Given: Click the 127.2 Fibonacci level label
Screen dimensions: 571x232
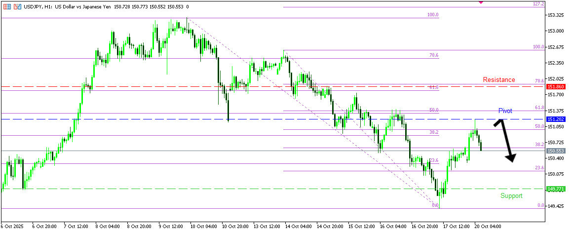Looking at the screenshot, I should 538,4.
